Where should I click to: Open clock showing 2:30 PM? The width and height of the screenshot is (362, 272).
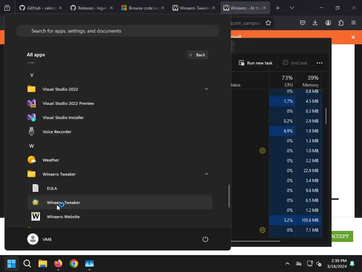click(x=337, y=263)
